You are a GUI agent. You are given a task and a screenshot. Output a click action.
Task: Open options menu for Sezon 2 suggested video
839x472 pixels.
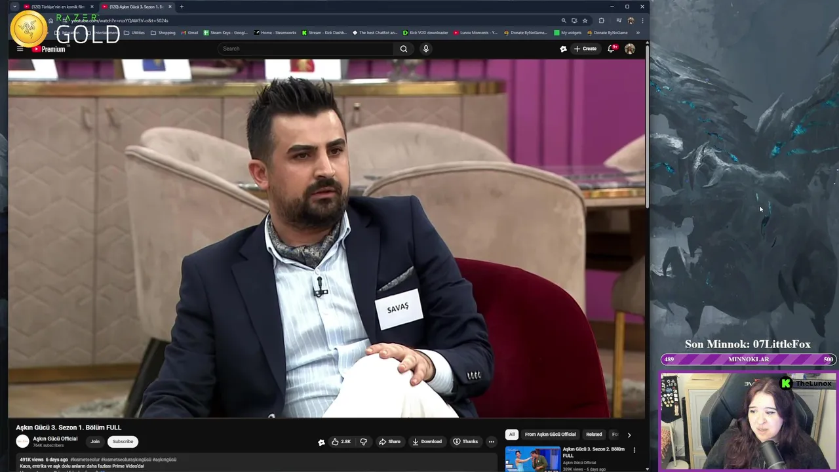click(634, 450)
